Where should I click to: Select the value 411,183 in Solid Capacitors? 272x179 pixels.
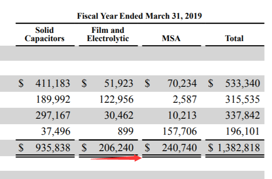53,84
